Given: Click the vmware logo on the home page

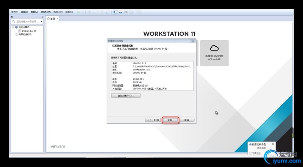Looking at the screenshot, I should click(58, 146).
